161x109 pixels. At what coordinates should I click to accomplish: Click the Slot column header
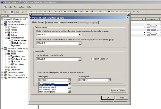coord(139,19)
